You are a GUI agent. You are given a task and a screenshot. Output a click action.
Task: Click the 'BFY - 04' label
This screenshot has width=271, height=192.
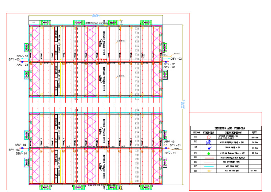[x=14, y=150]
